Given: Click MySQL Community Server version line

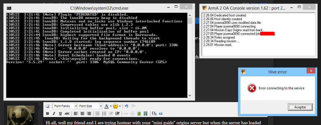Looking at the screenshot, I should pos(87,62).
